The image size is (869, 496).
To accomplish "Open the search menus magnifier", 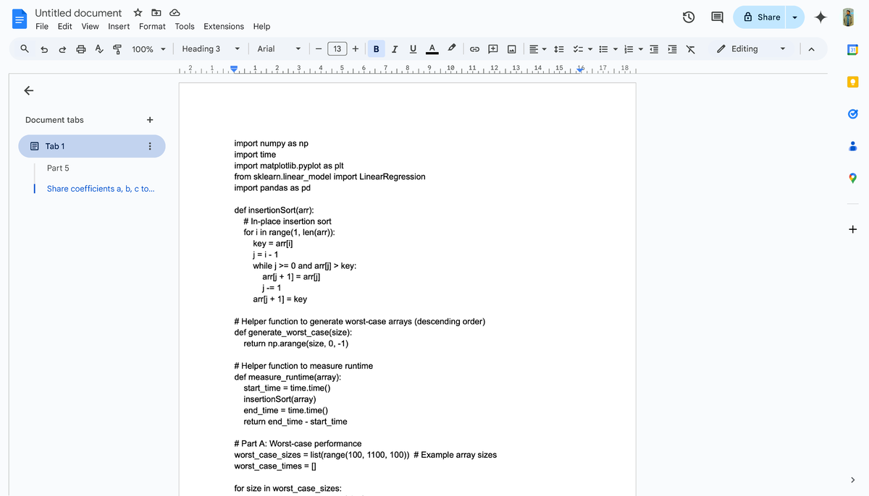I will click(25, 49).
